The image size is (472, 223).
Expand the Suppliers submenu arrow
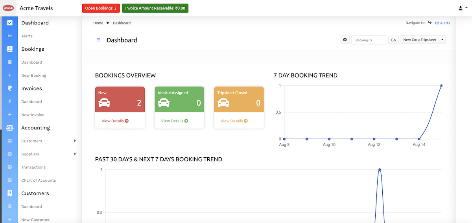coord(75,154)
